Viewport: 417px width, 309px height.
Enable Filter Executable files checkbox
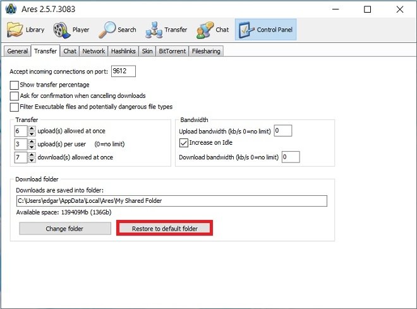(x=15, y=107)
